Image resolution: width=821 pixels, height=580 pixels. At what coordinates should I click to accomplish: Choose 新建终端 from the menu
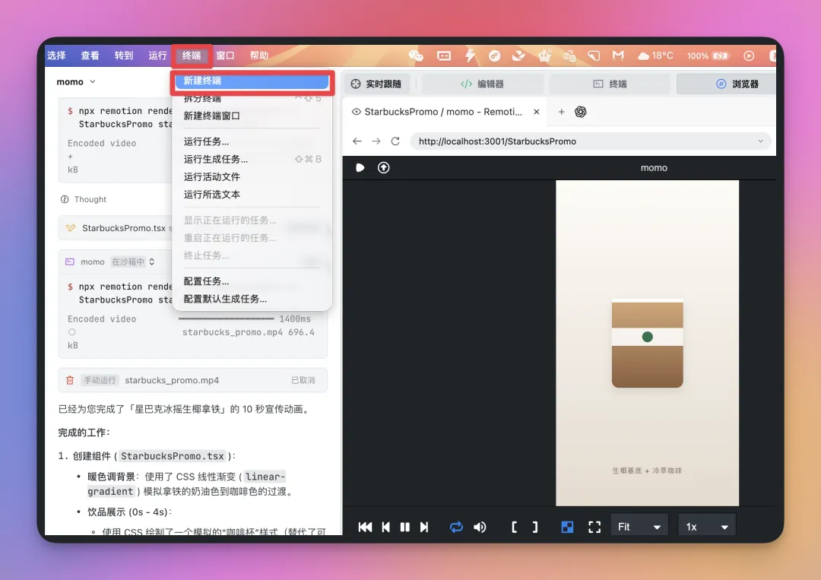252,81
